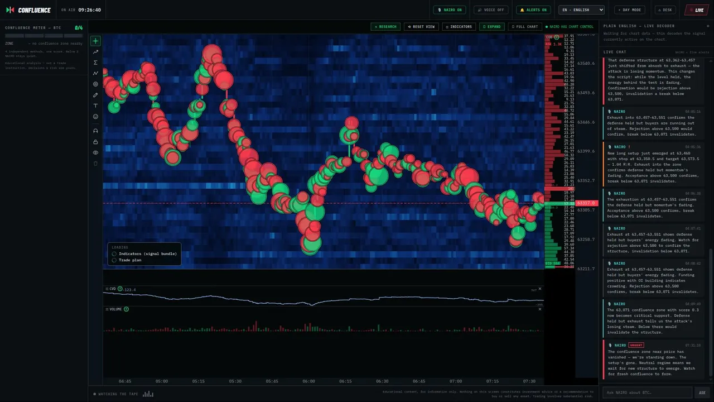Click NAIRO message about new long setup
The width and height of the screenshot is (714, 402).
(653, 164)
